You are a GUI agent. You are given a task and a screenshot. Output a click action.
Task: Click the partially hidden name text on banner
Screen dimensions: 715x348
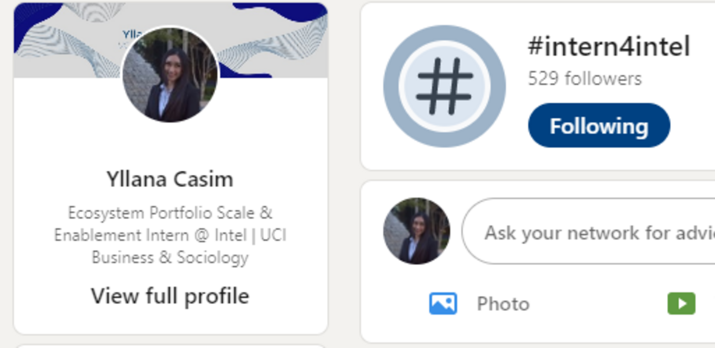click(132, 34)
